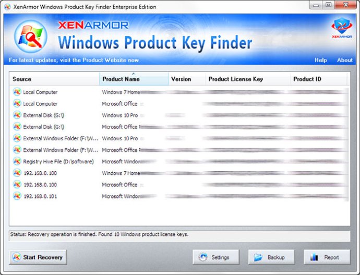Click the recovery status bar text
This screenshot has height=275, width=360.
(99, 234)
